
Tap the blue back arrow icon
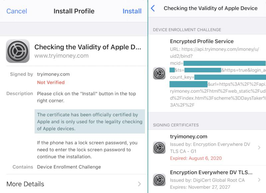click(153, 8)
